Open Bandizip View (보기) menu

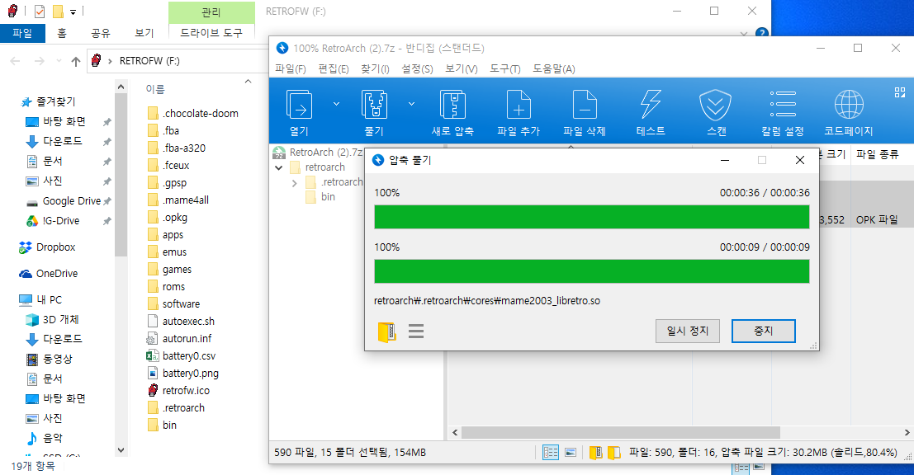point(461,68)
